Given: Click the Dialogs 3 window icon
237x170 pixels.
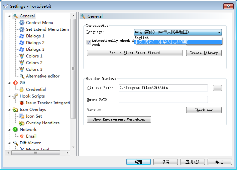Looking at the screenshot, I should [x=22, y=49].
